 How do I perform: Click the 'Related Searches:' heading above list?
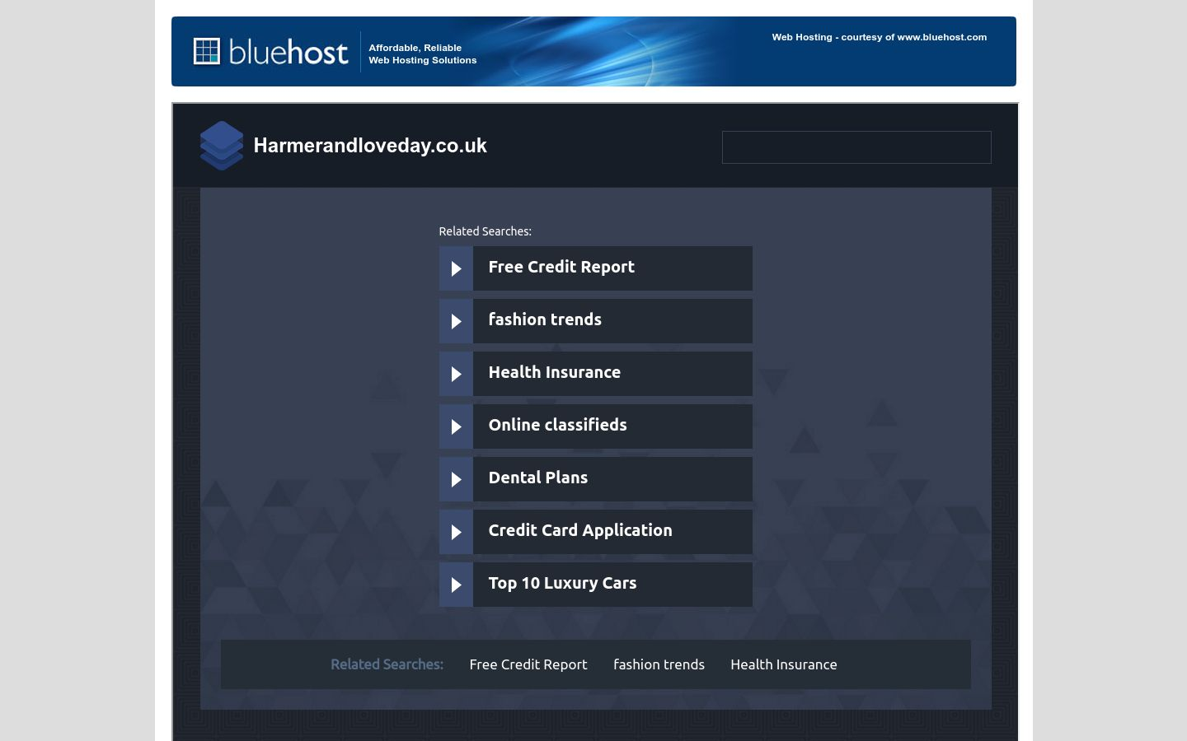point(485,231)
